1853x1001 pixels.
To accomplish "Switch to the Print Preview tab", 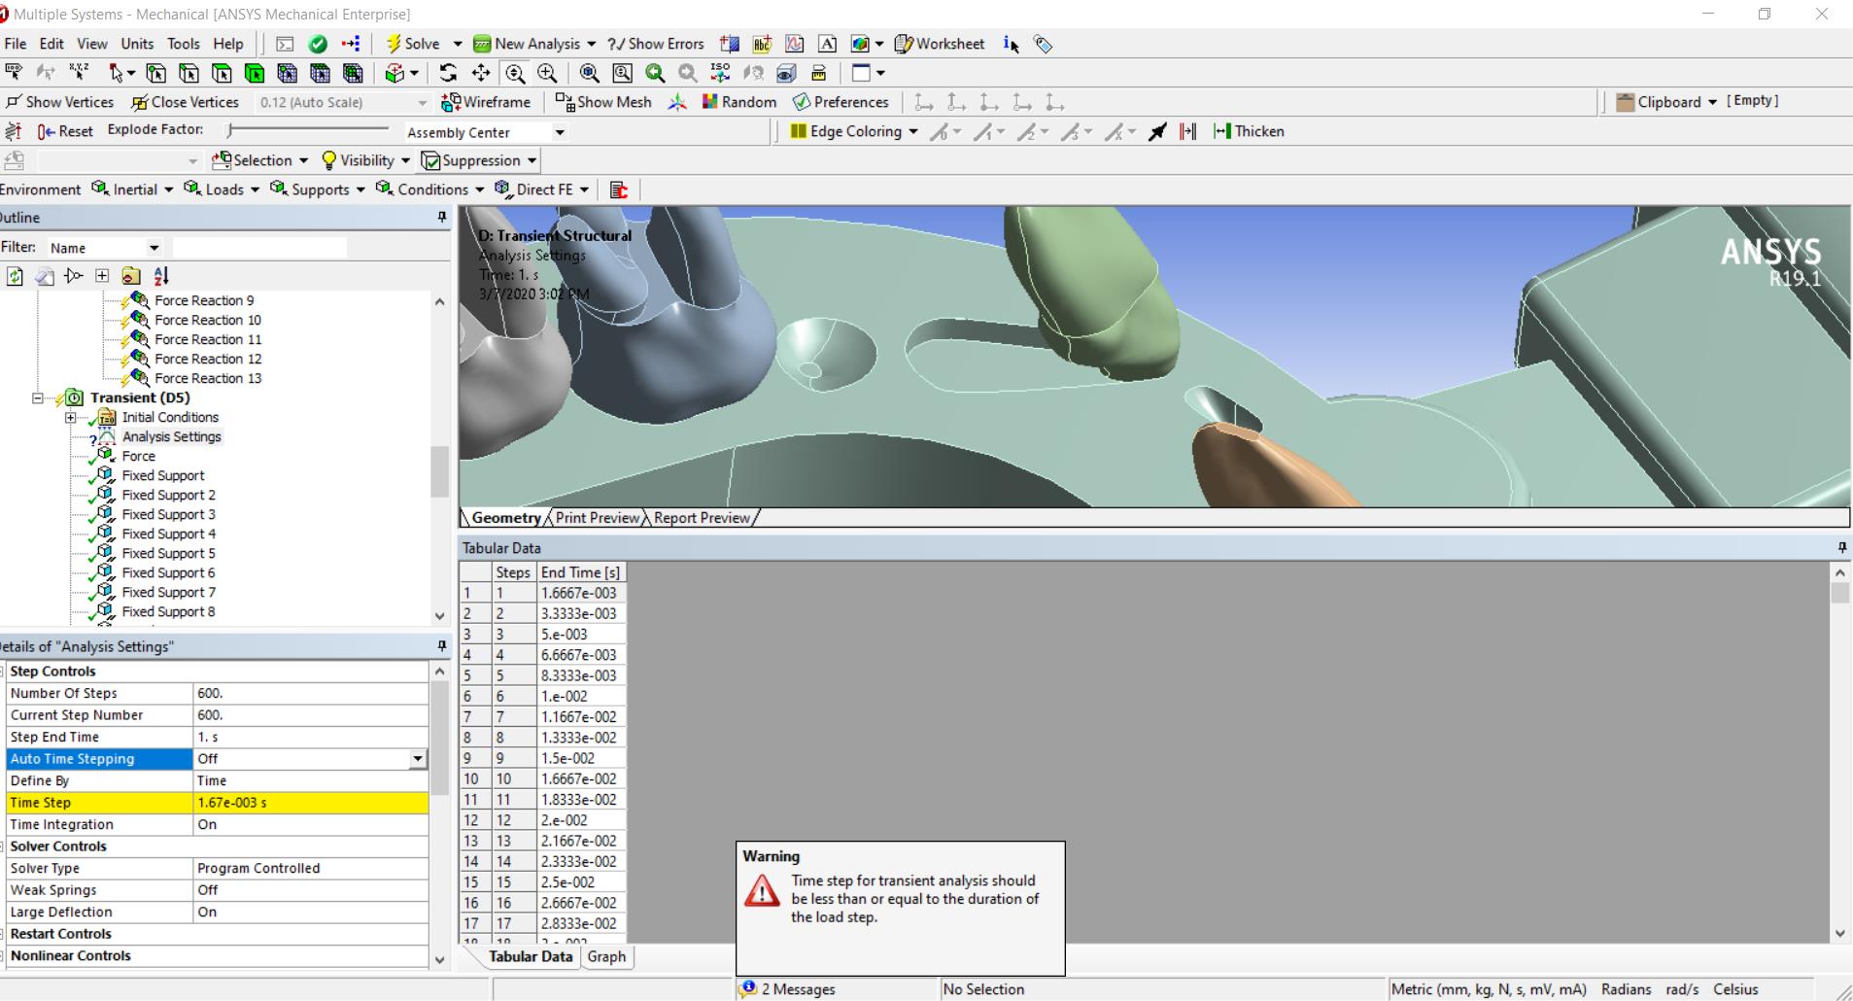I will point(598,518).
